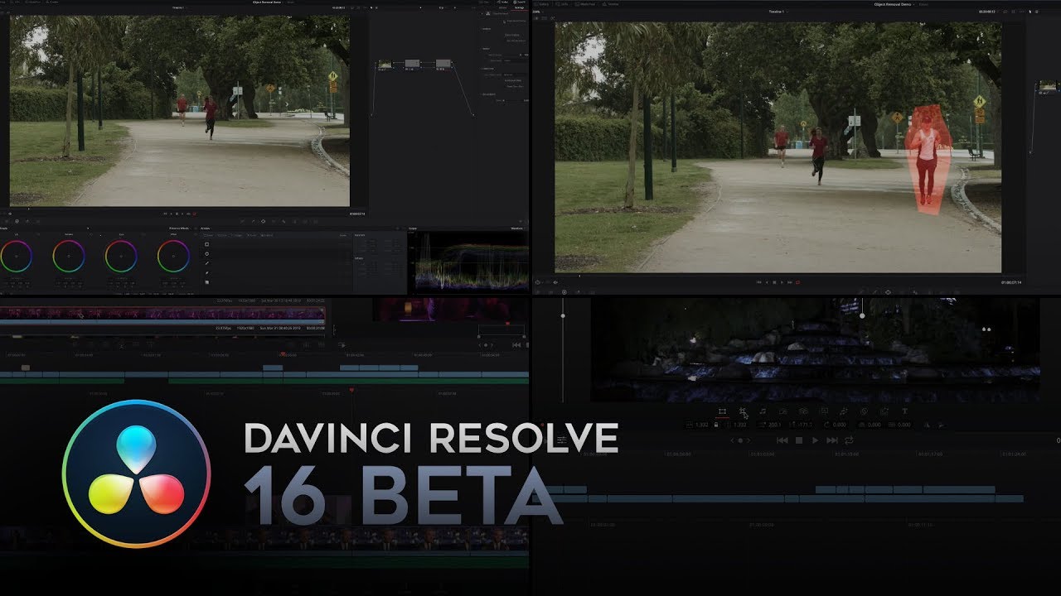Click the Offset color wheel

(x=173, y=257)
